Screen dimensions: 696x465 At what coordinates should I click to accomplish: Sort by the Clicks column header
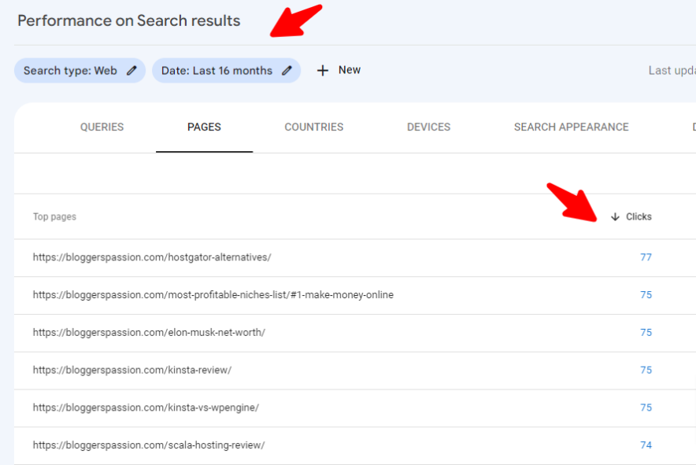(639, 217)
